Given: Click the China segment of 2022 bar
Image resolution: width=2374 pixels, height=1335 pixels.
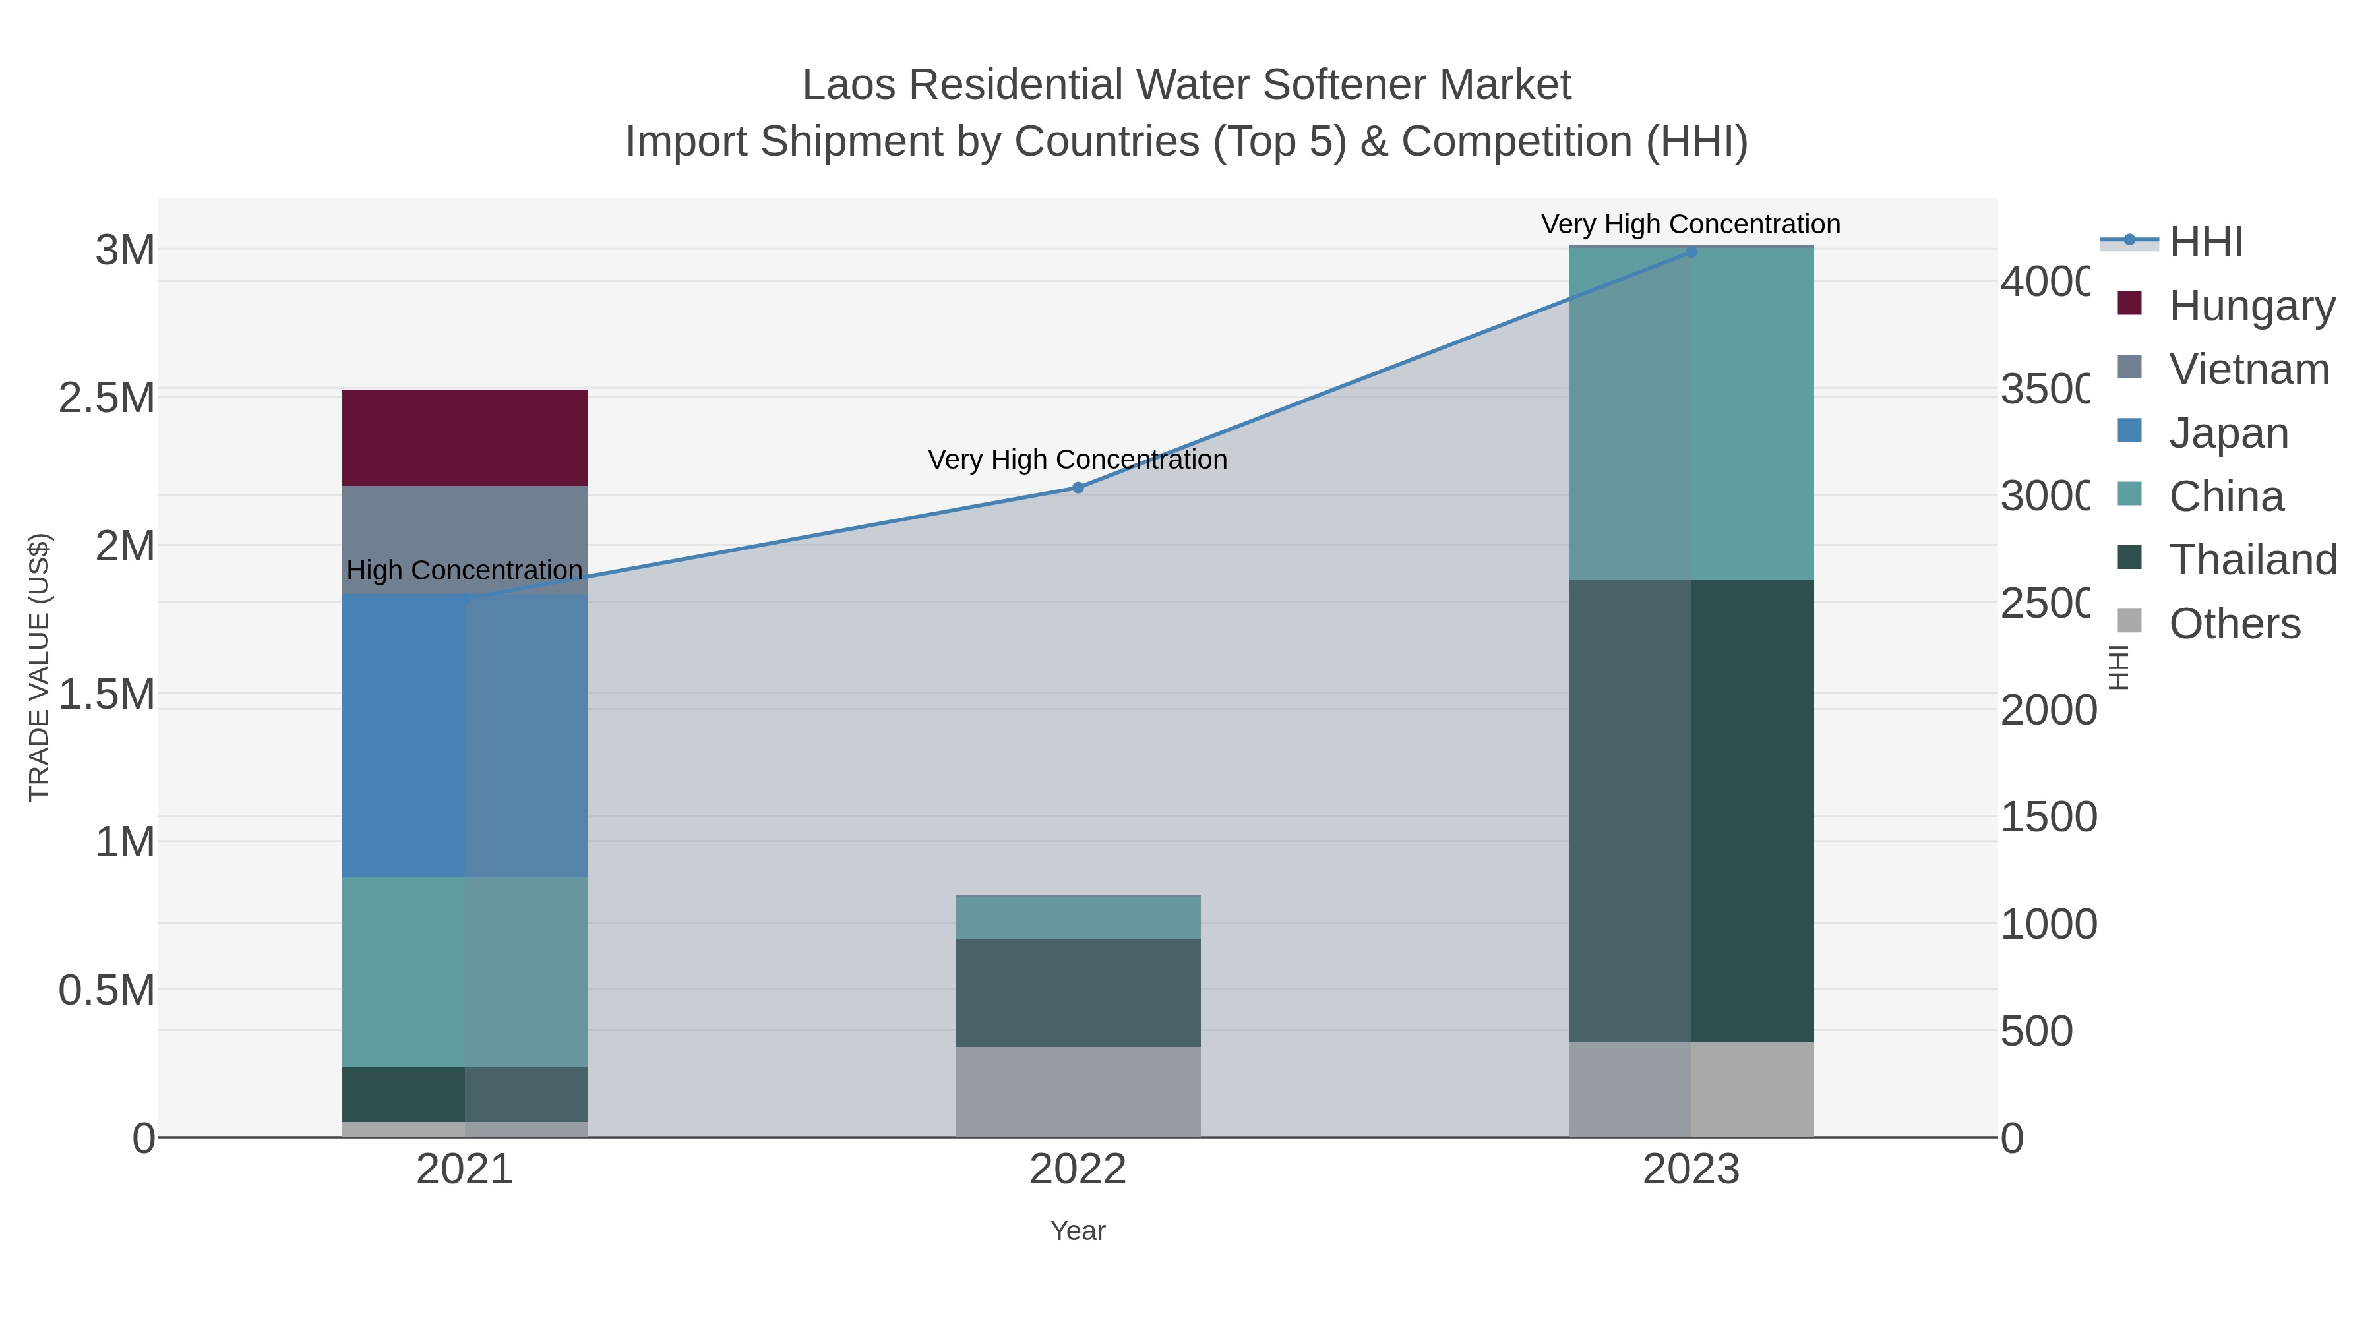Looking at the screenshot, I should [1078, 918].
